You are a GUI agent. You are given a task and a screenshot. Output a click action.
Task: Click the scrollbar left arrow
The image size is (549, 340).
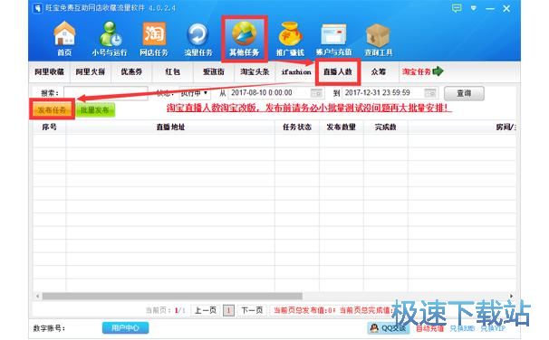(37, 297)
